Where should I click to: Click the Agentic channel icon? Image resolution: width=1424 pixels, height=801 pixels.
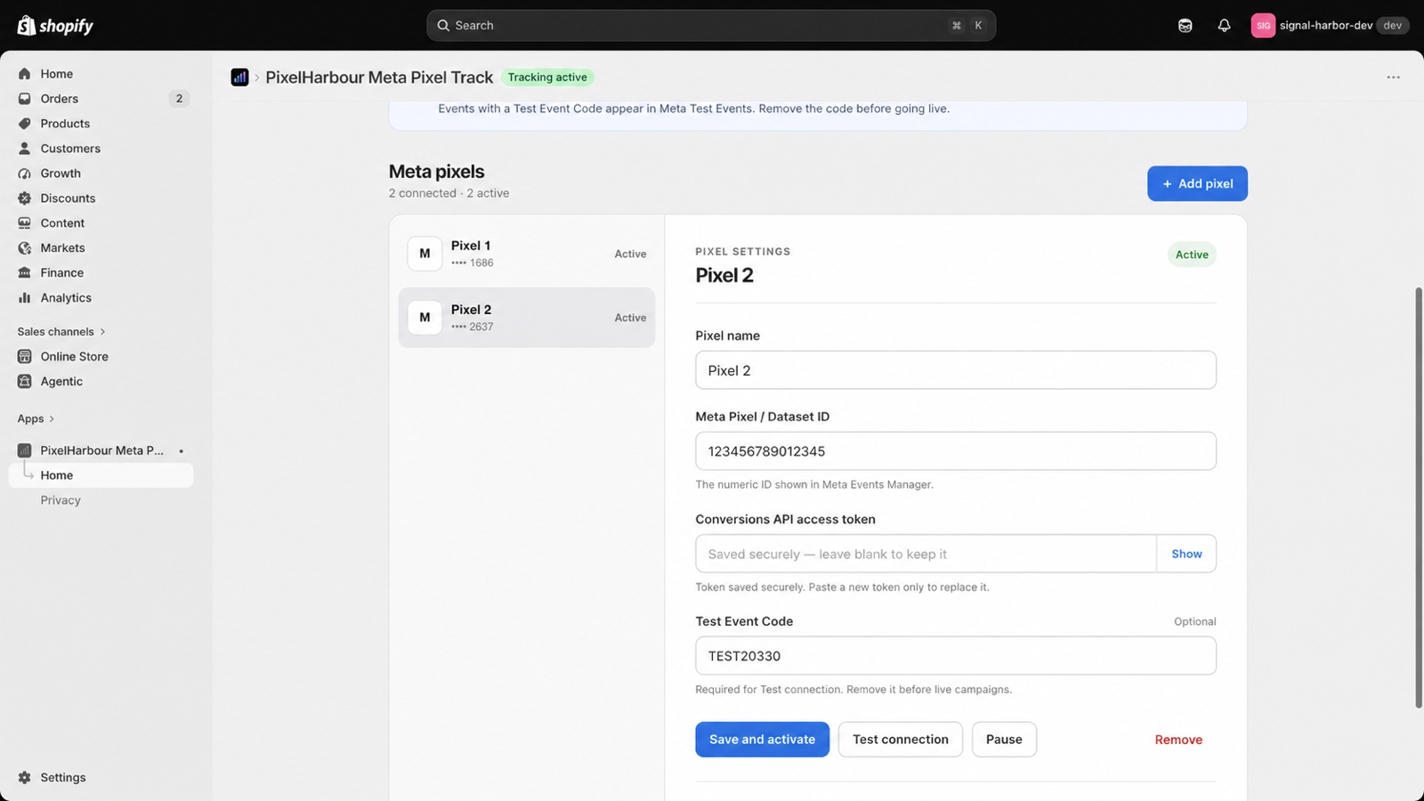(25, 382)
